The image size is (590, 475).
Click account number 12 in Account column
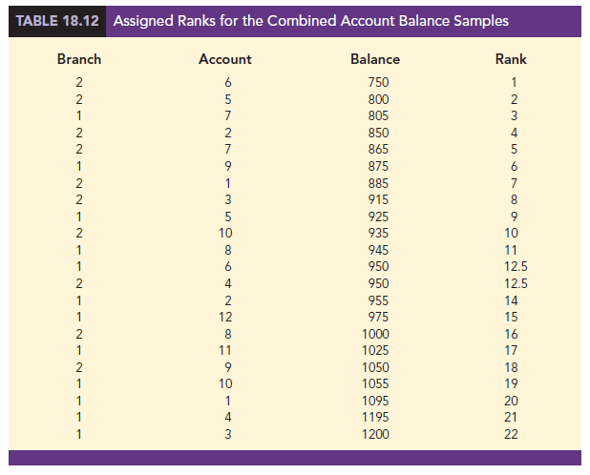(225, 318)
